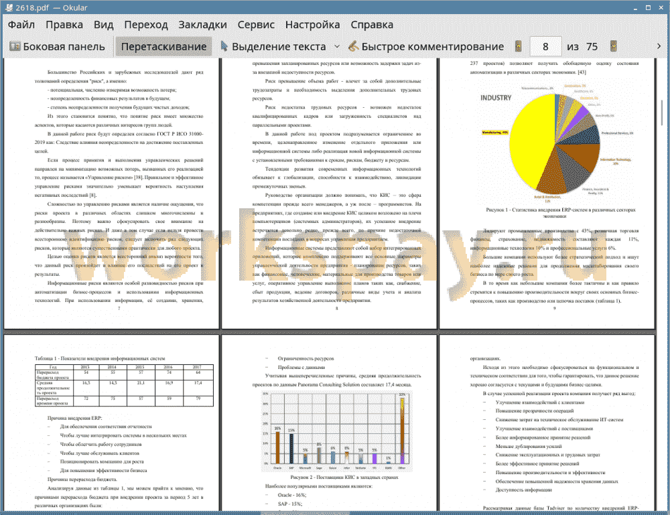Open the Закладки menu
The width and height of the screenshot is (670, 515).
[202, 25]
